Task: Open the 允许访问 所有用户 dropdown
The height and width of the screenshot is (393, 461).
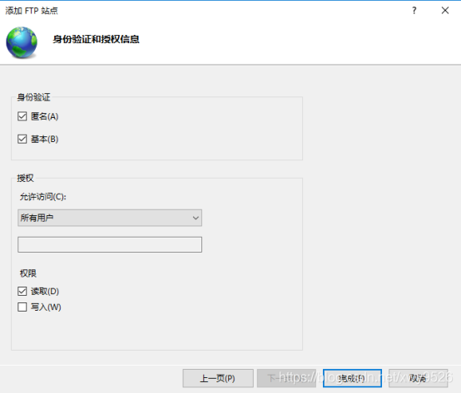Action: (x=110, y=218)
